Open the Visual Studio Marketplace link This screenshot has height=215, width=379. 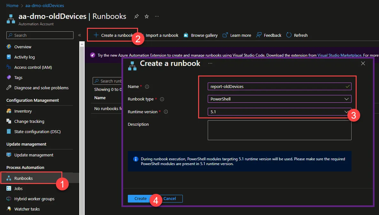[339, 55]
